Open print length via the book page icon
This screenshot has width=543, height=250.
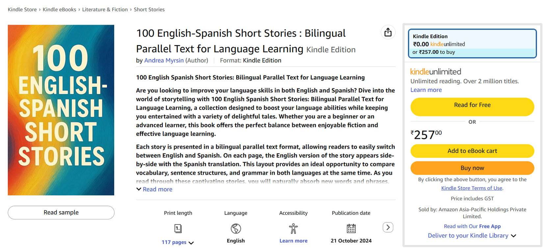pos(178,229)
